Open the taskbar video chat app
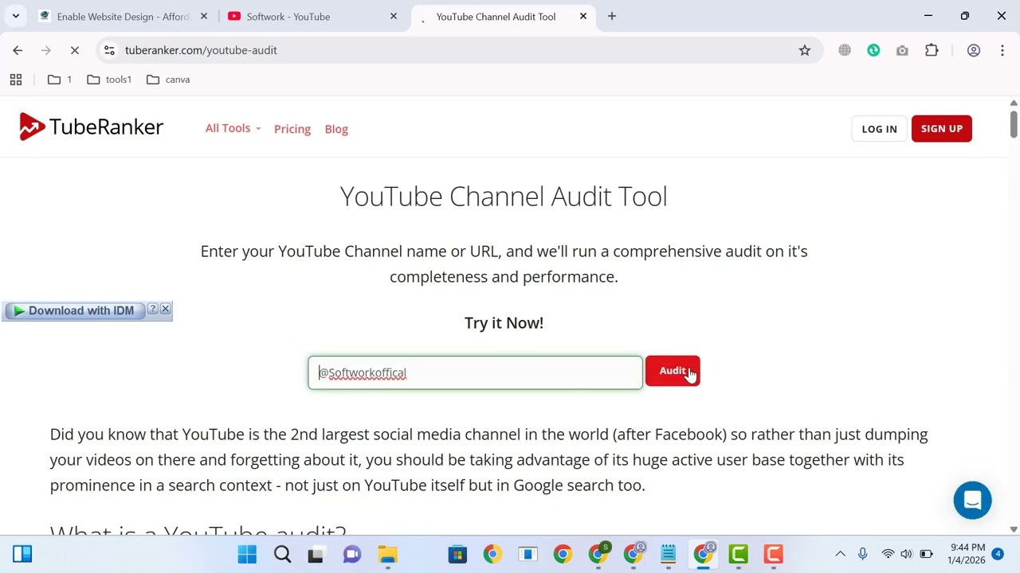This screenshot has height=573, width=1020. (x=352, y=554)
